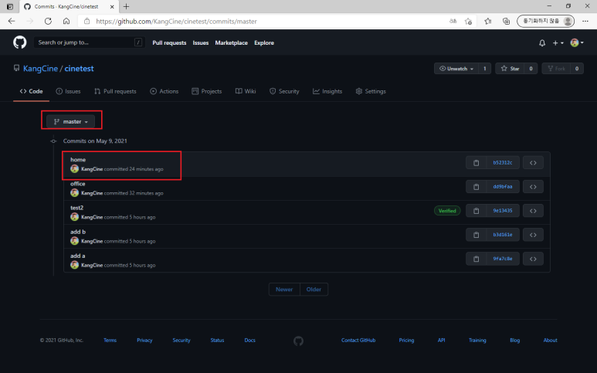597x373 pixels.
Task: Star the cinetest repository
Action: (x=511, y=69)
